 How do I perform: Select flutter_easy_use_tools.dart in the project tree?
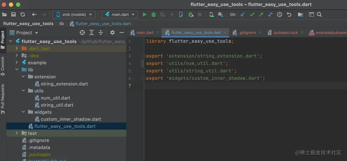tap(65, 126)
